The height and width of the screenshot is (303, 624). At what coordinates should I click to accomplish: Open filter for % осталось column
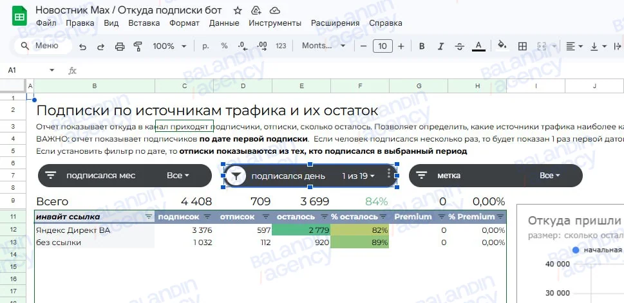pos(383,217)
